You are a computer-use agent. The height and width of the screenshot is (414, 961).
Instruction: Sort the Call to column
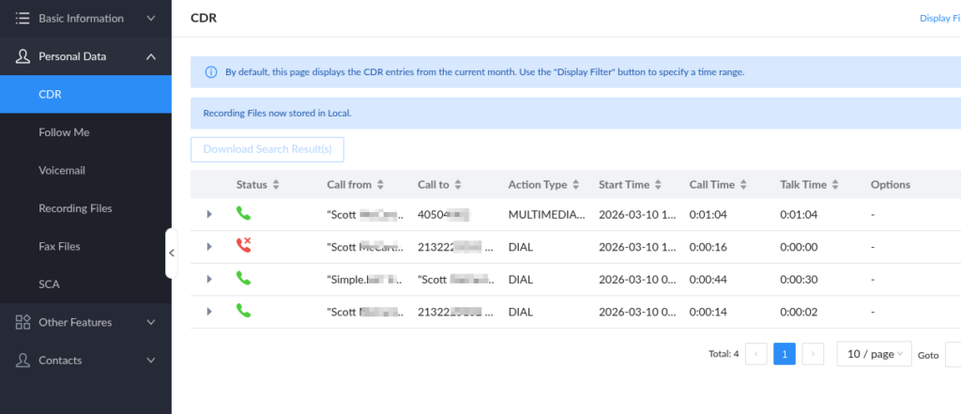(457, 185)
